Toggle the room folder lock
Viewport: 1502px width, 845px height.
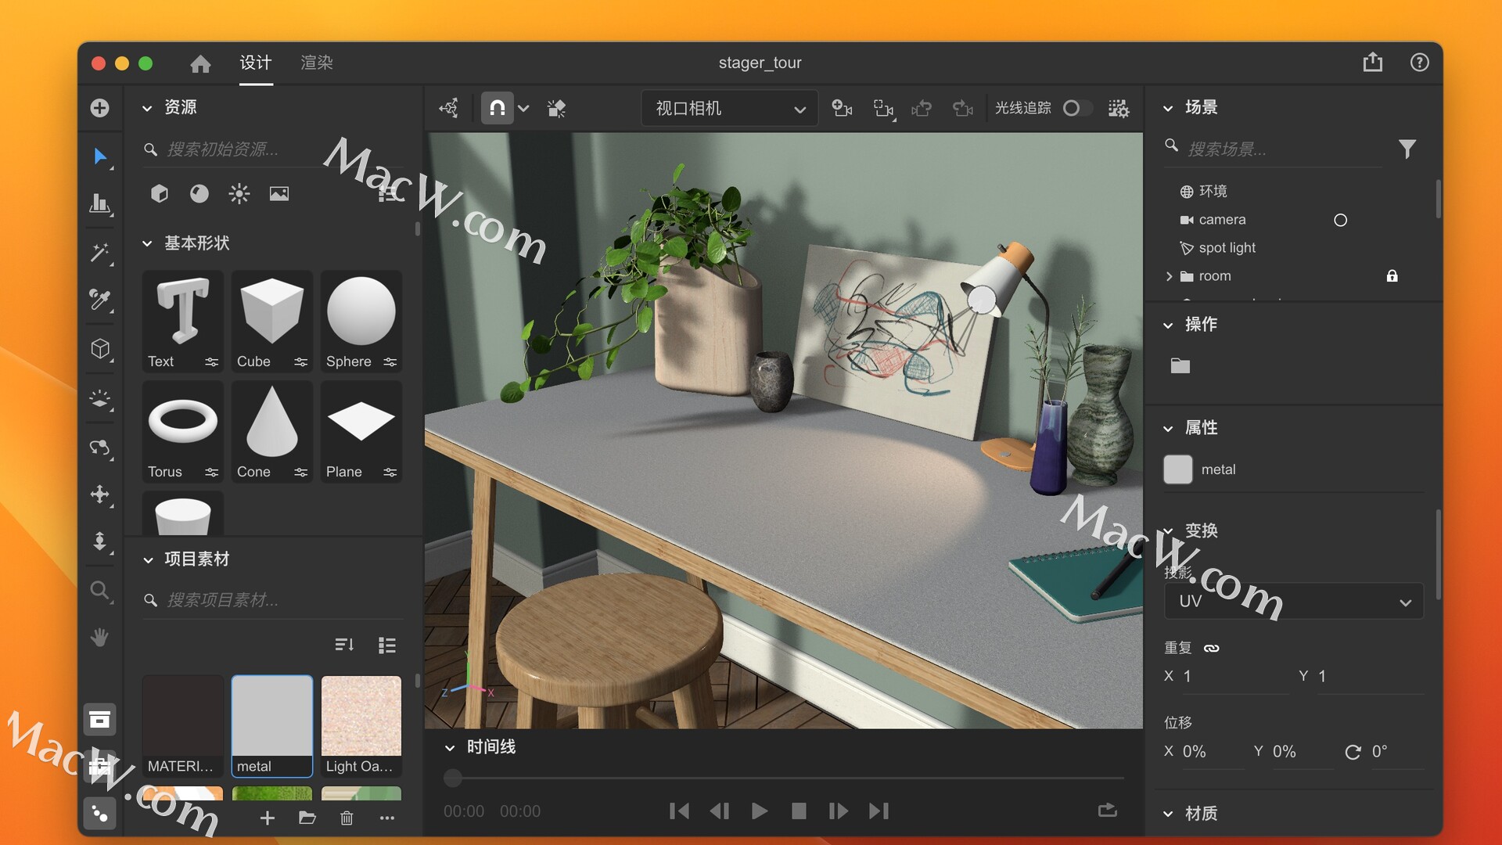coord(1392,275)
